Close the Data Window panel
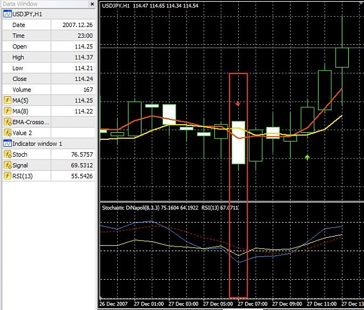Image resolution: width=364 pixels, height=310 pixels. (x=92, y=4)
